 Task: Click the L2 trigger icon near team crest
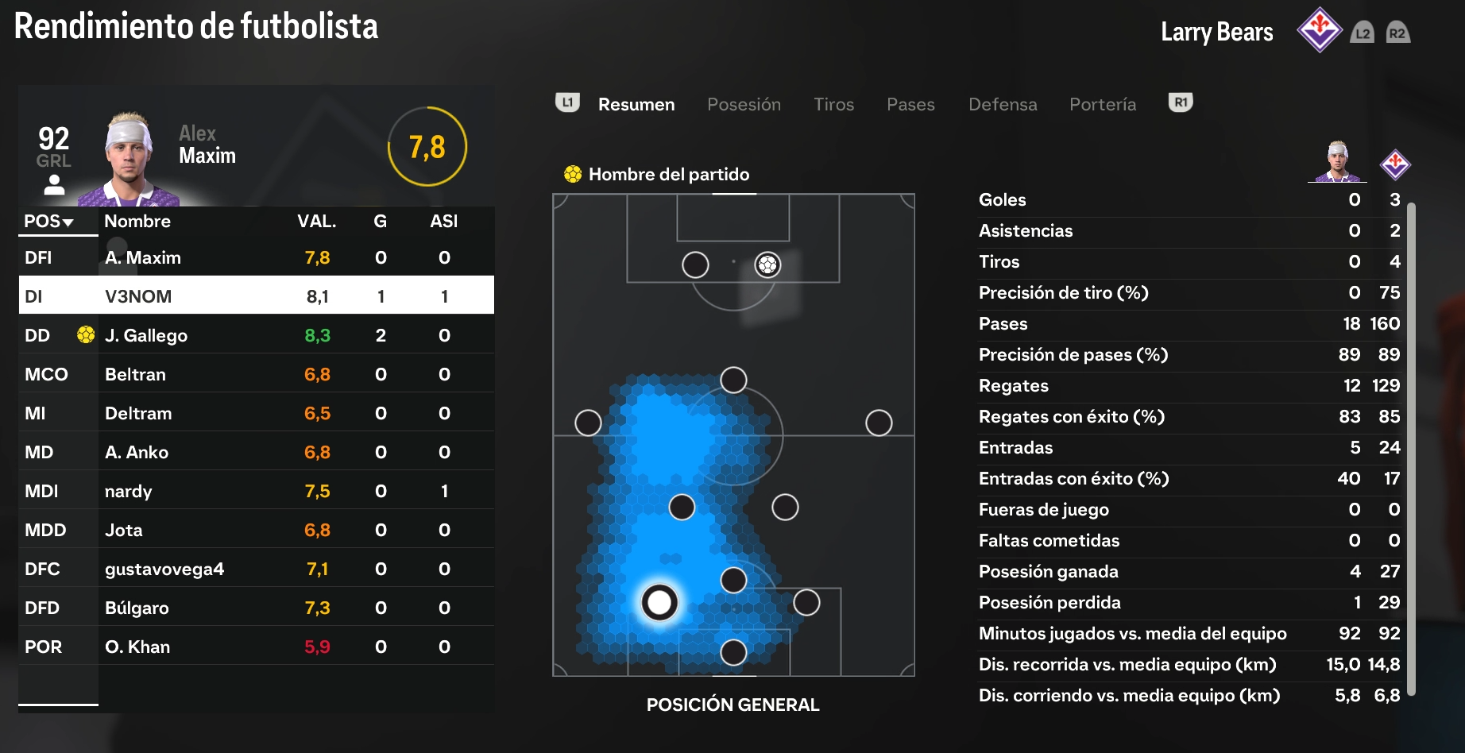point(1363,33)
